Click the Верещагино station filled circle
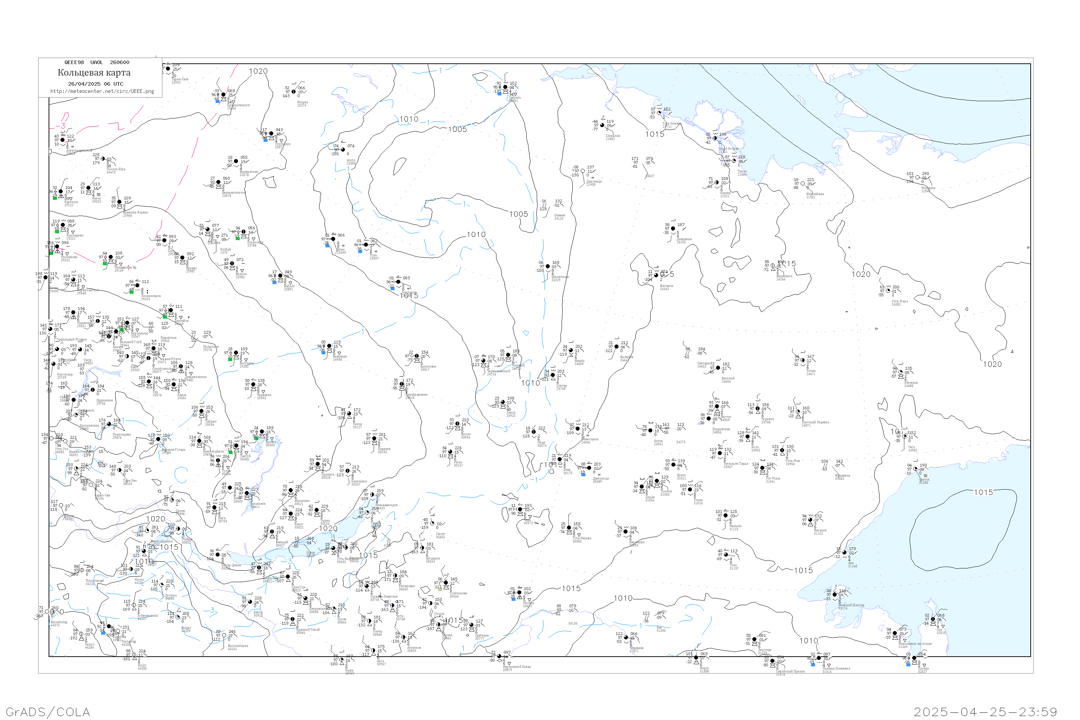 [236, 161]
